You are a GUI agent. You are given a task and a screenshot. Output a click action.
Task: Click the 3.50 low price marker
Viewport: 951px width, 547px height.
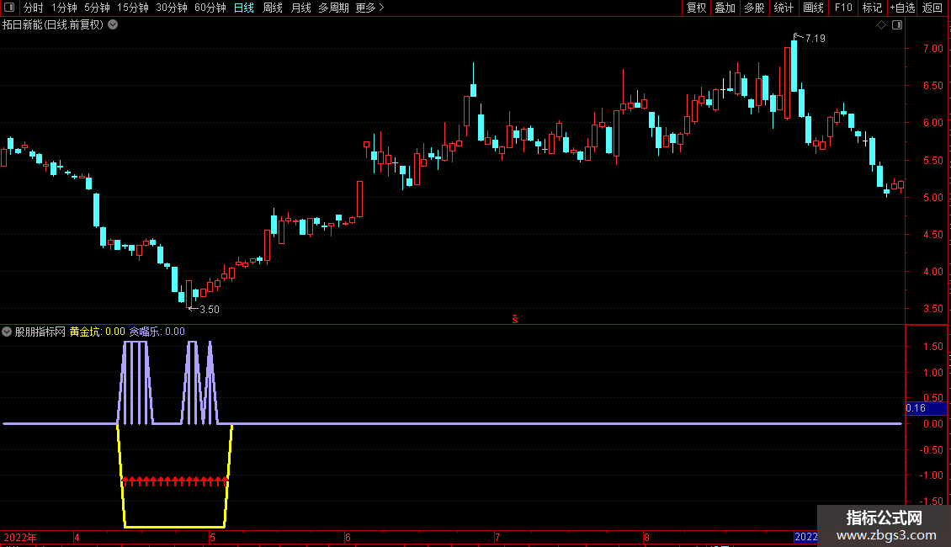pyautogui.click(x=210, y=310)
